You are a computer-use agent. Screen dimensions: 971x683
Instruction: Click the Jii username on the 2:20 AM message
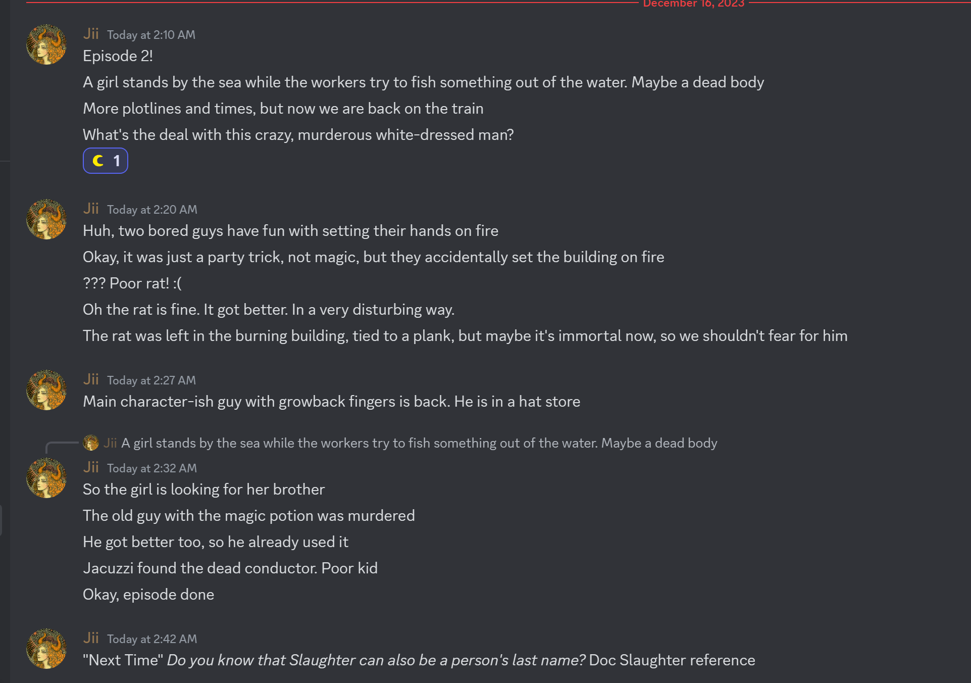coord(91,209)
